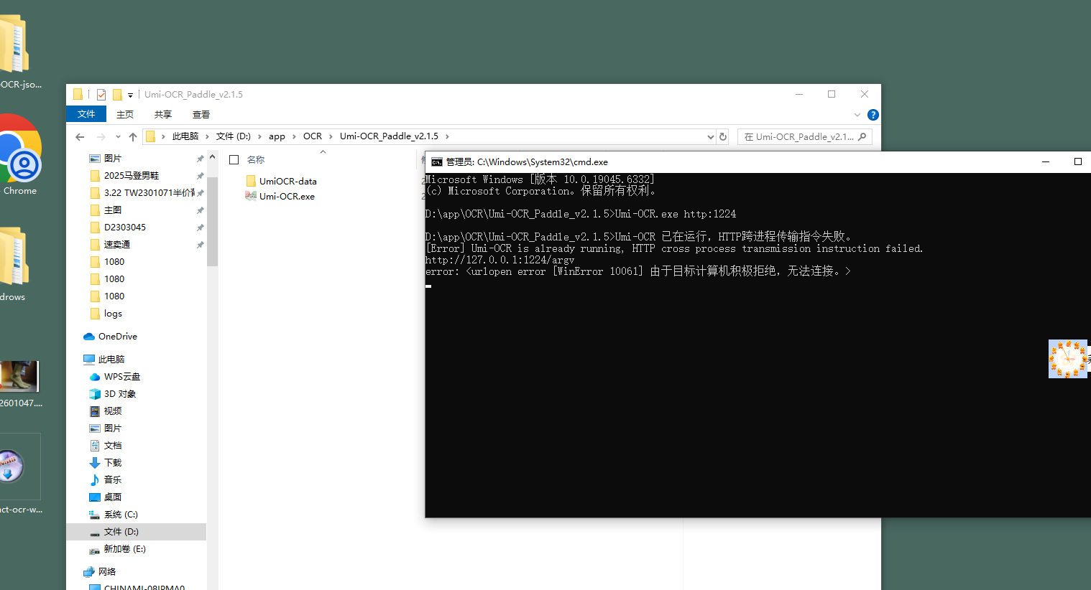Click the navigation pane scroll-up arrow
This screenshot has width=1091, height=590.
212,157
